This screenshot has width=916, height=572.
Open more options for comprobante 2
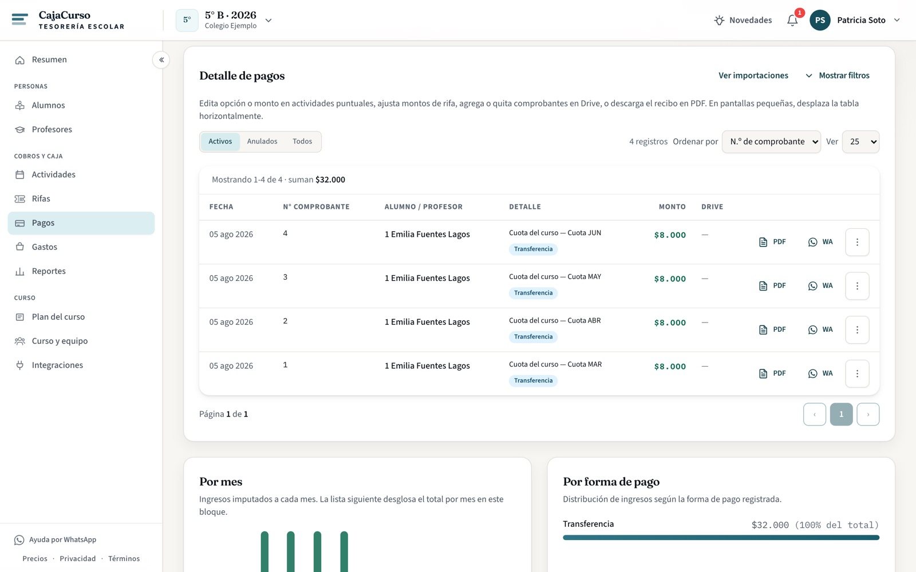tap(857, 329)
